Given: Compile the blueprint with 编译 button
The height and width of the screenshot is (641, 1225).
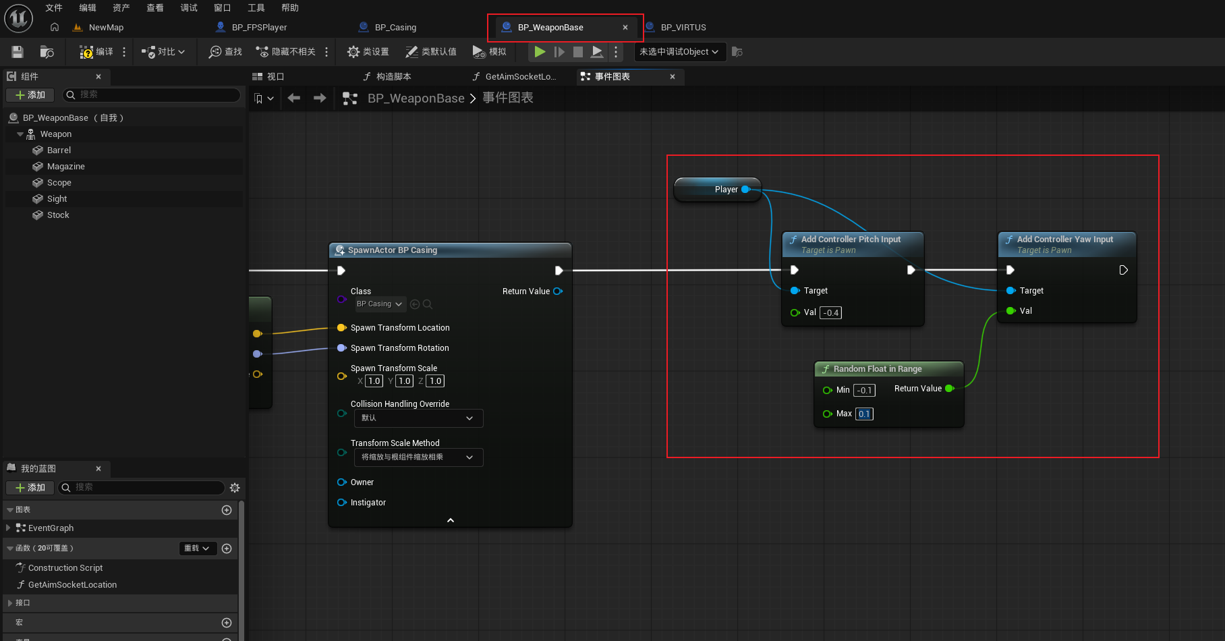Looking at the screenshot, I should click(96, 52).
